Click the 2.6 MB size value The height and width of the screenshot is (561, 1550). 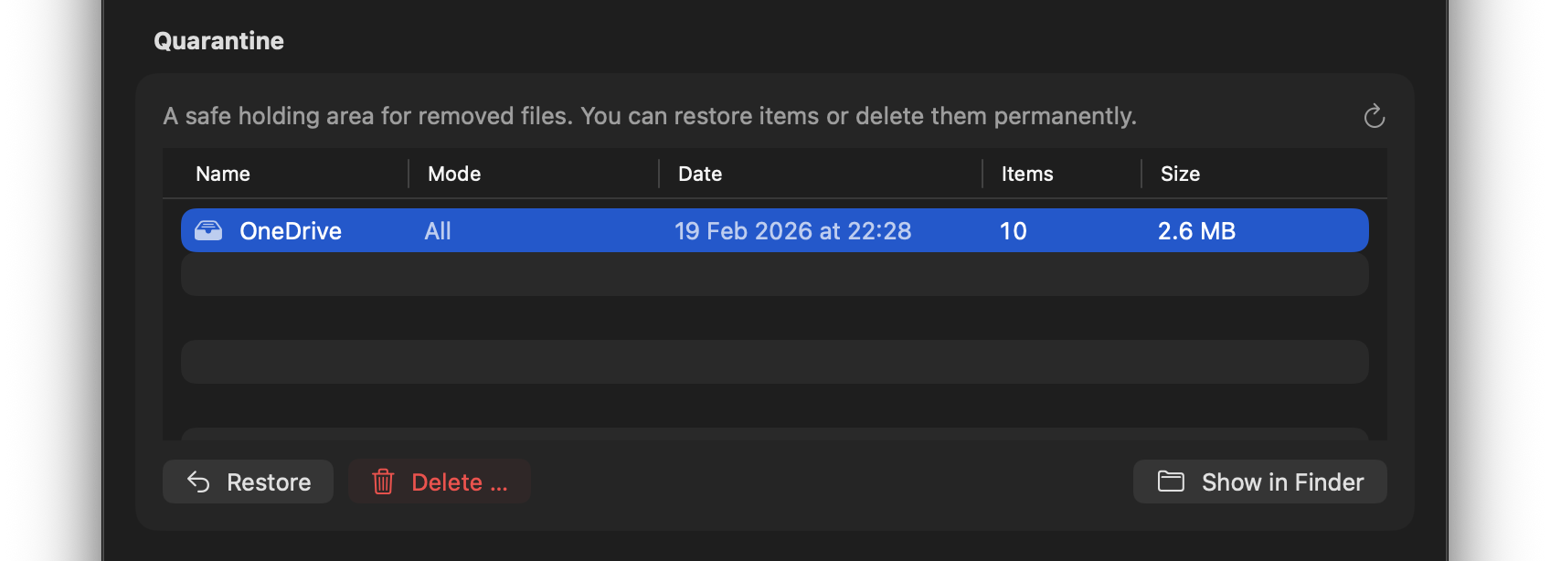1195,230
